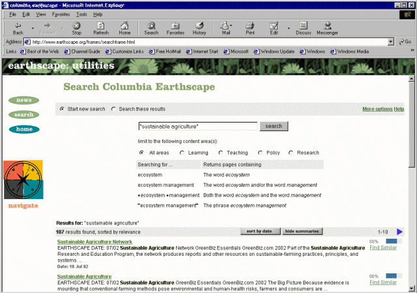Click the compass navigate image
The width and height of the screenshot is (417, 293).
tap(23, 179)
